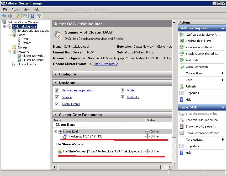Follow the Storage link in Navigate

[67, 97]
